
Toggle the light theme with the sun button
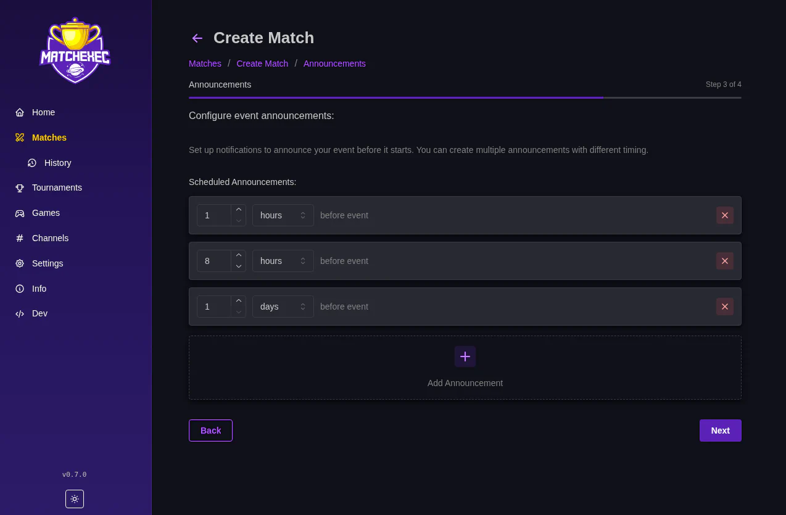click(75, 499)
